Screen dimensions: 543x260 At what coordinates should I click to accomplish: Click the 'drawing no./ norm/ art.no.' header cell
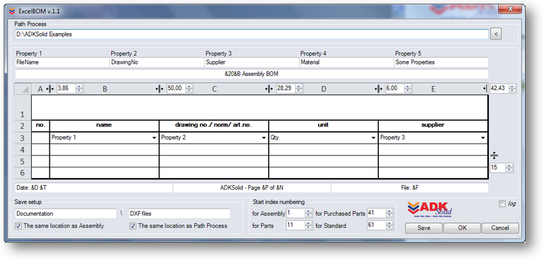pos(214,126)
